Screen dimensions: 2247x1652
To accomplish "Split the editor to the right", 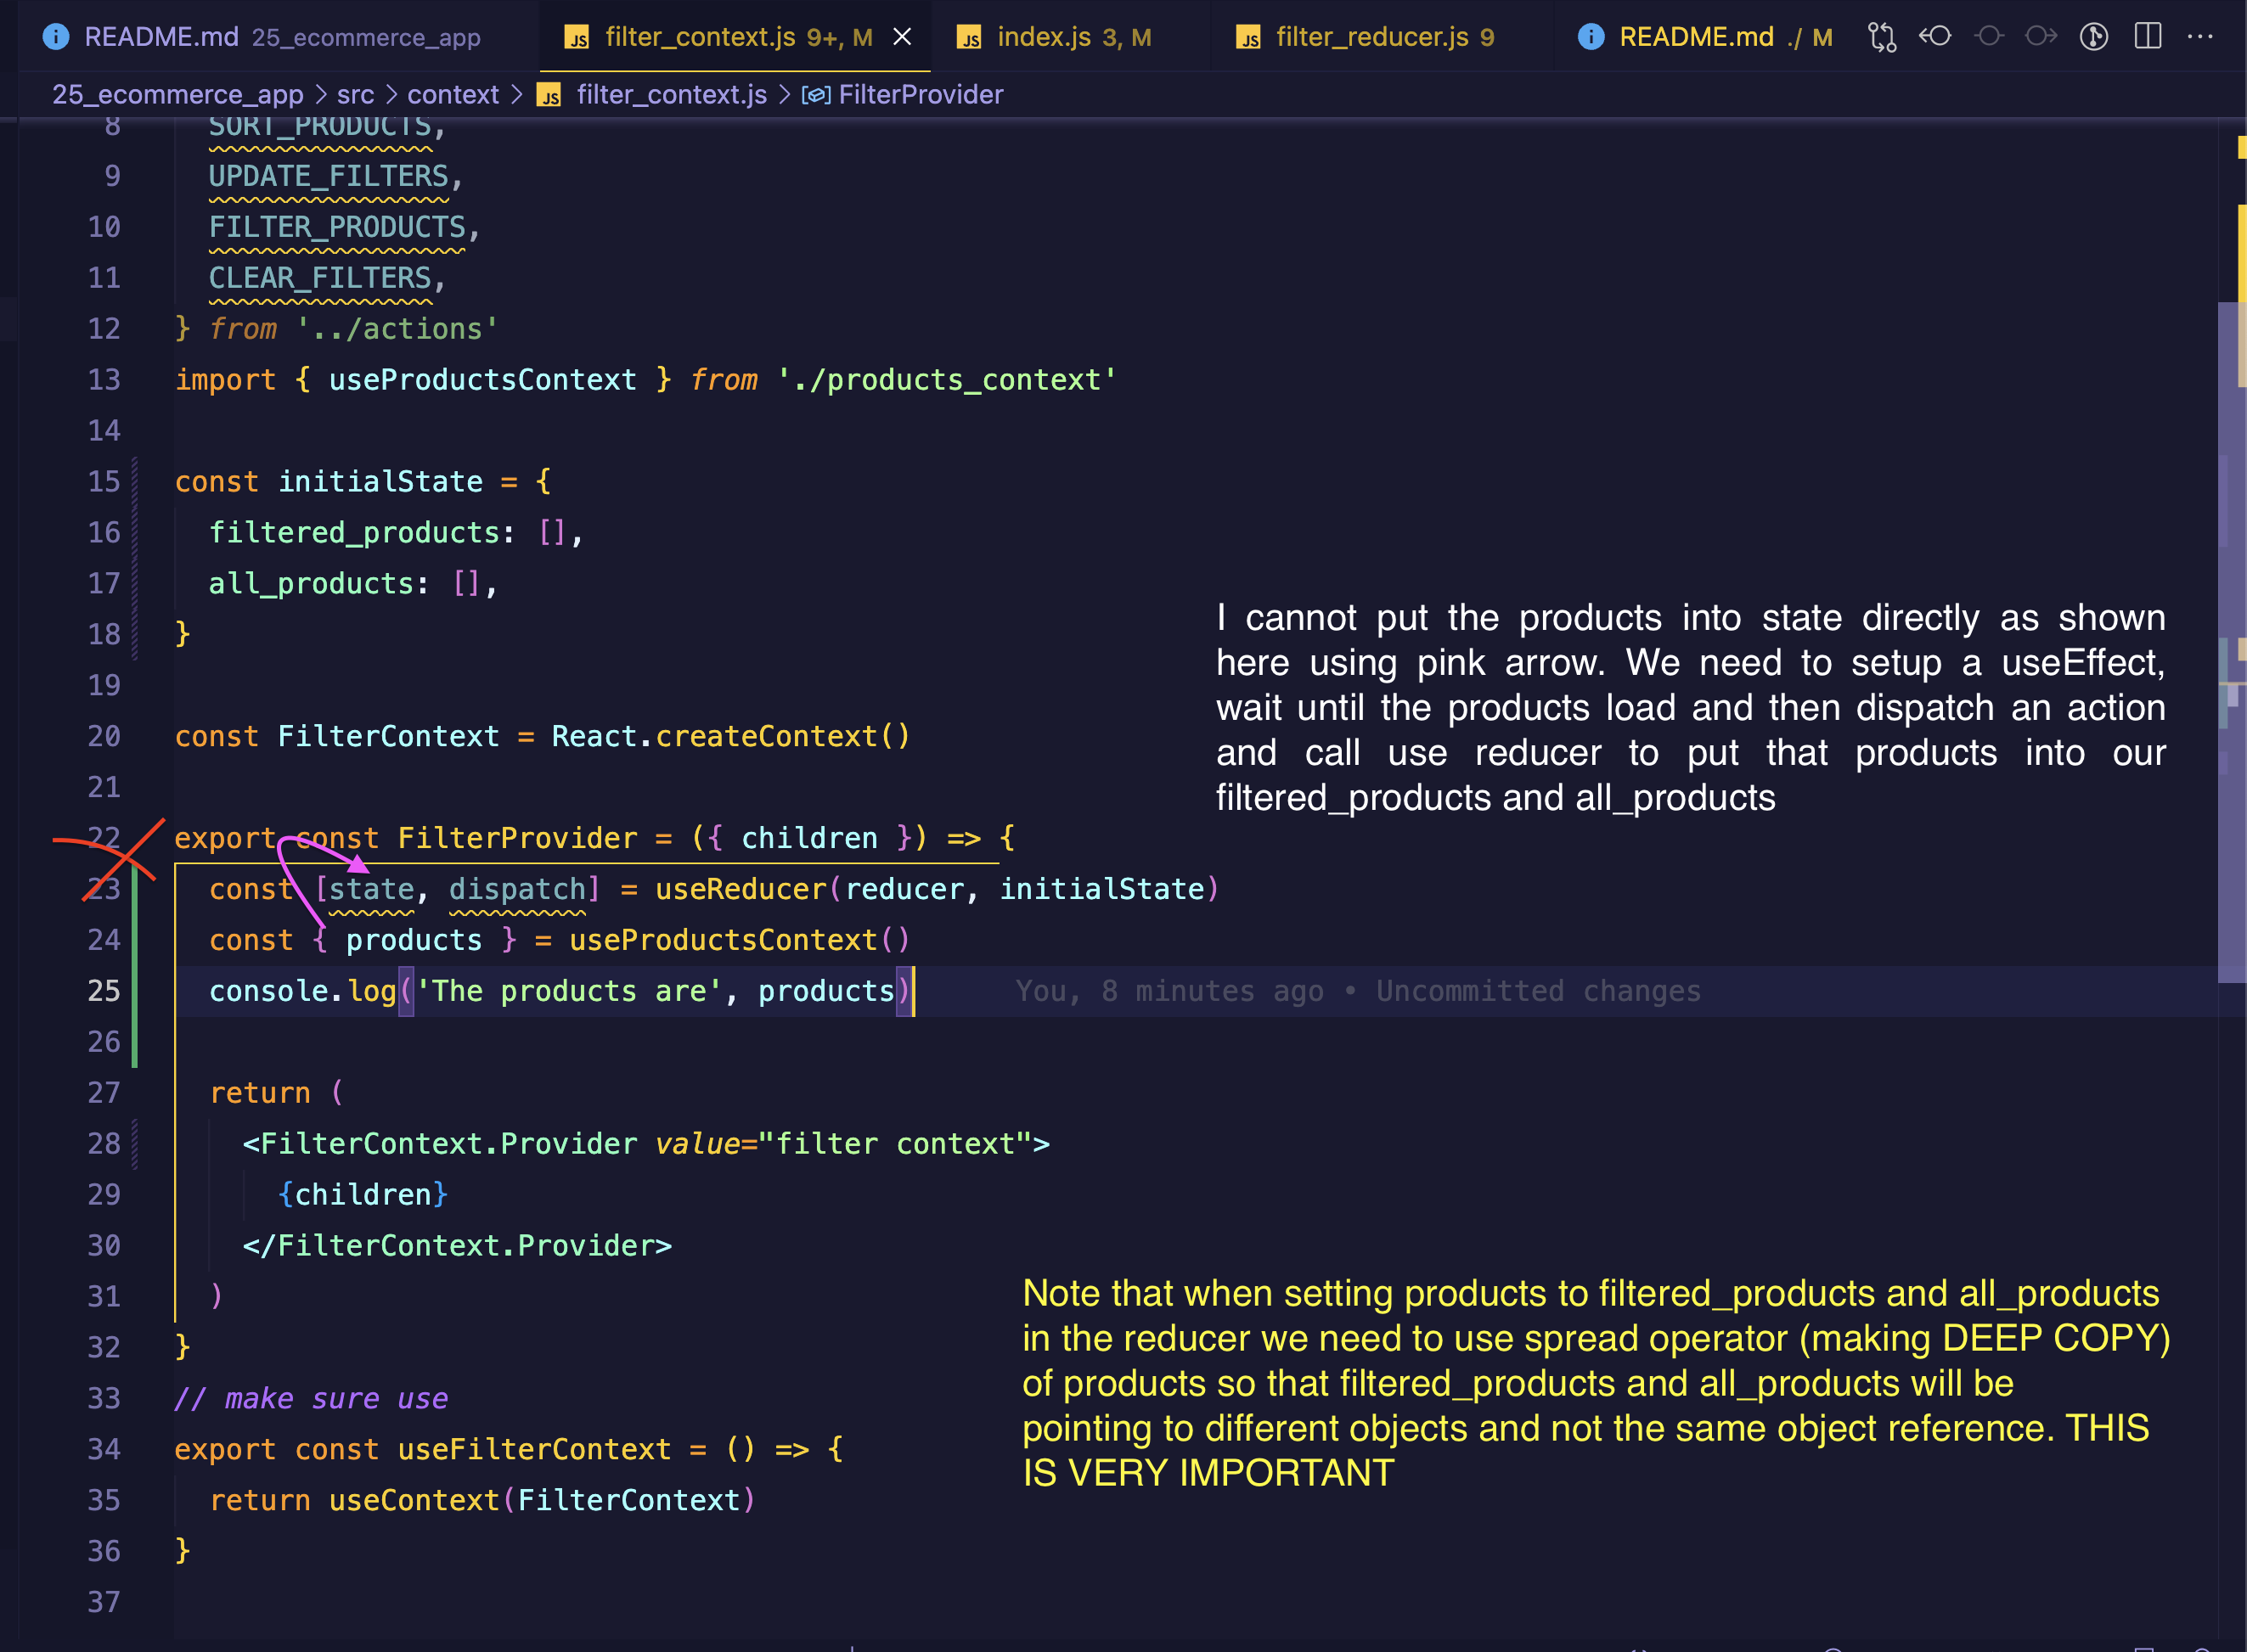I will pyautogui.click(x=2147, y=37).
